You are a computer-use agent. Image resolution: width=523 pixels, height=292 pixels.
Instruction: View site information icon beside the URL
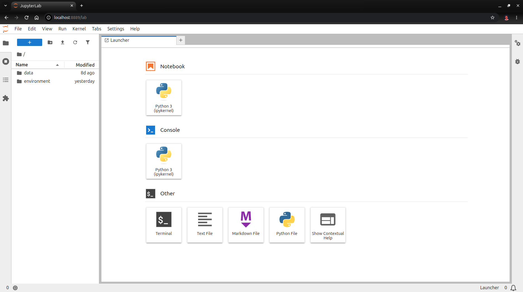(x=49, y=18)
